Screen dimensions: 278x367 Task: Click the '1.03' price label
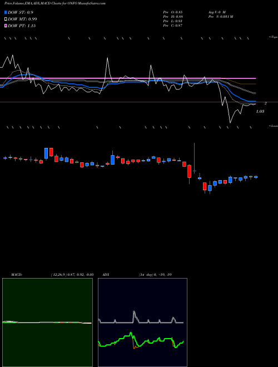point(260,111)
